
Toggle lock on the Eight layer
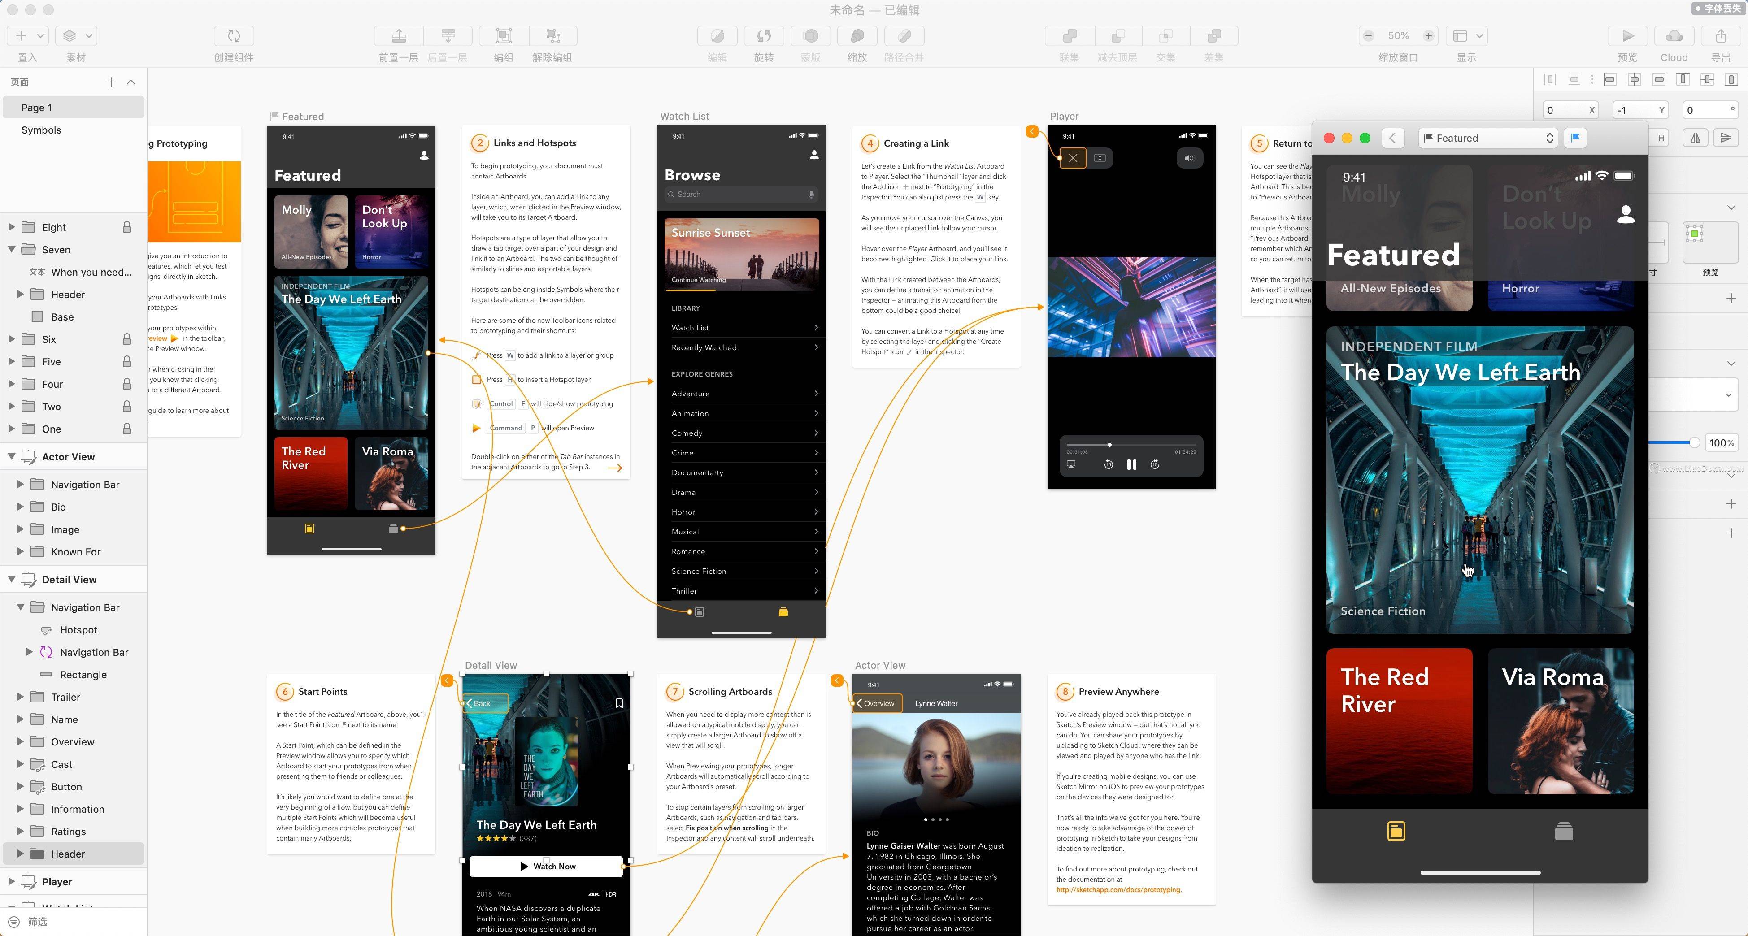[126, 227]
